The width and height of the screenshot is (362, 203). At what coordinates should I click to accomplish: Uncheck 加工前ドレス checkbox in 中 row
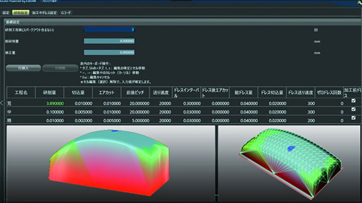tap(353, 110)
